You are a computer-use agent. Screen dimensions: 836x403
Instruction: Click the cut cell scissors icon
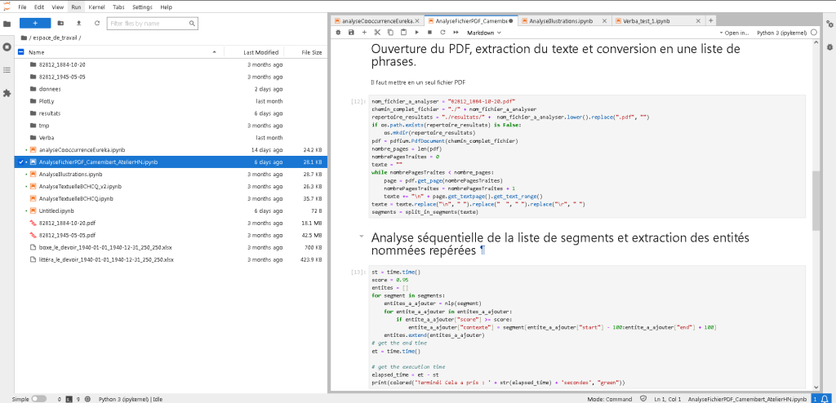[x=378, y=33]
